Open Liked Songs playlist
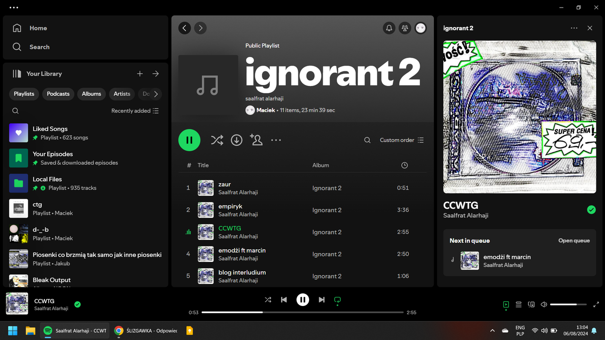Screen dimensions: 605x340 point(86,133)
